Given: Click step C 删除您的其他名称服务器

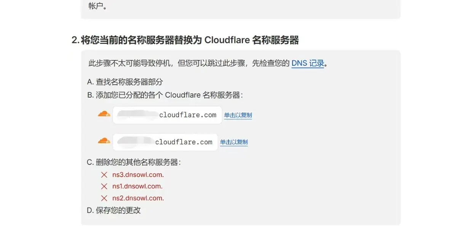Looking at the screenshot, I should point(134,162).
